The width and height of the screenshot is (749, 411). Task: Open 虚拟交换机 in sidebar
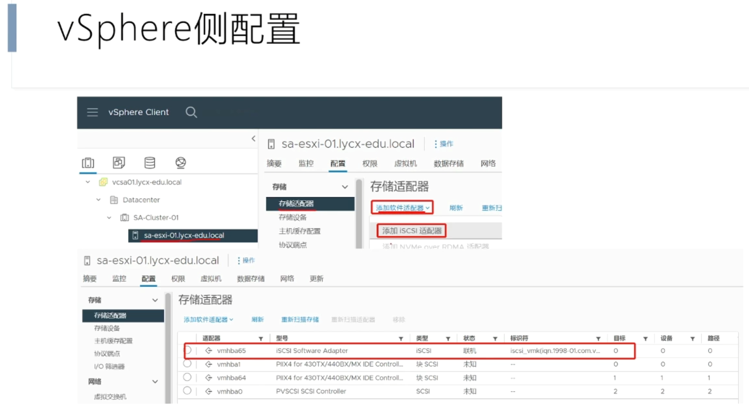click(110, 397)
